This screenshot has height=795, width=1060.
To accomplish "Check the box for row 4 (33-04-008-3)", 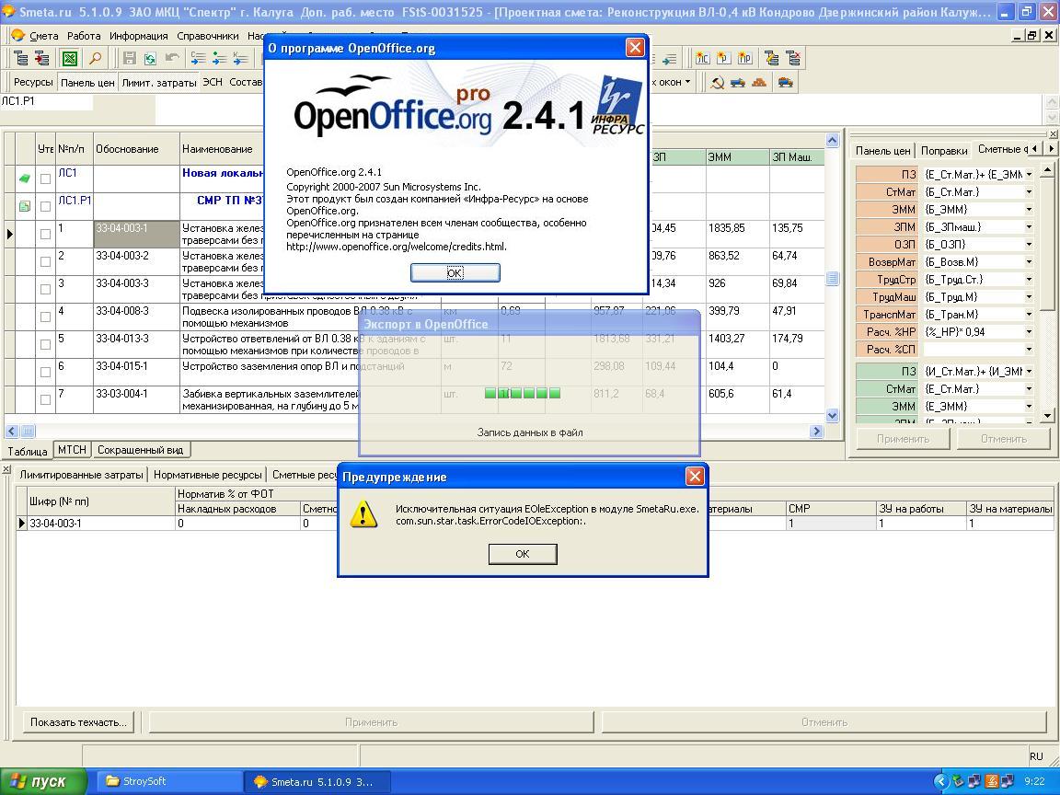I will [x=45, y=317].
